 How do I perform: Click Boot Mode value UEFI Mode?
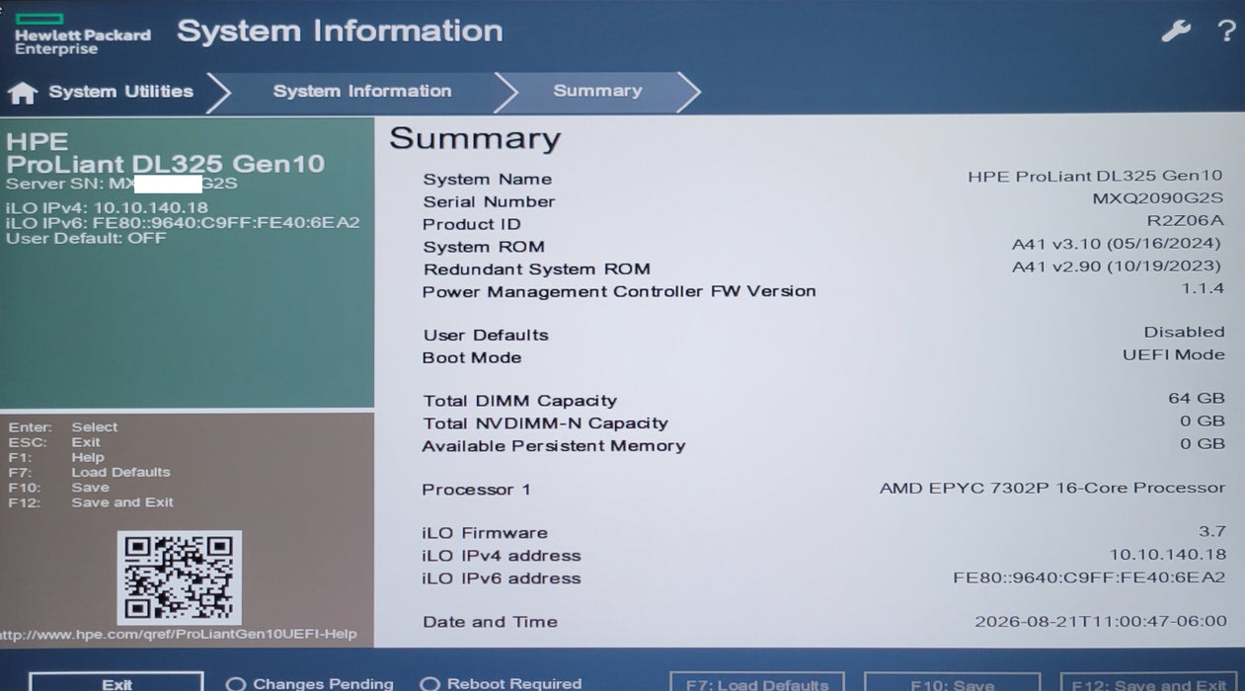1173,354
